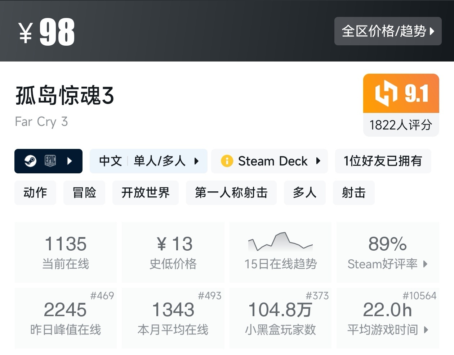The height and width of the screenshot is (355, 454).
Task: Open the 史低价格 ¥13 card
Action: (173, 252)
